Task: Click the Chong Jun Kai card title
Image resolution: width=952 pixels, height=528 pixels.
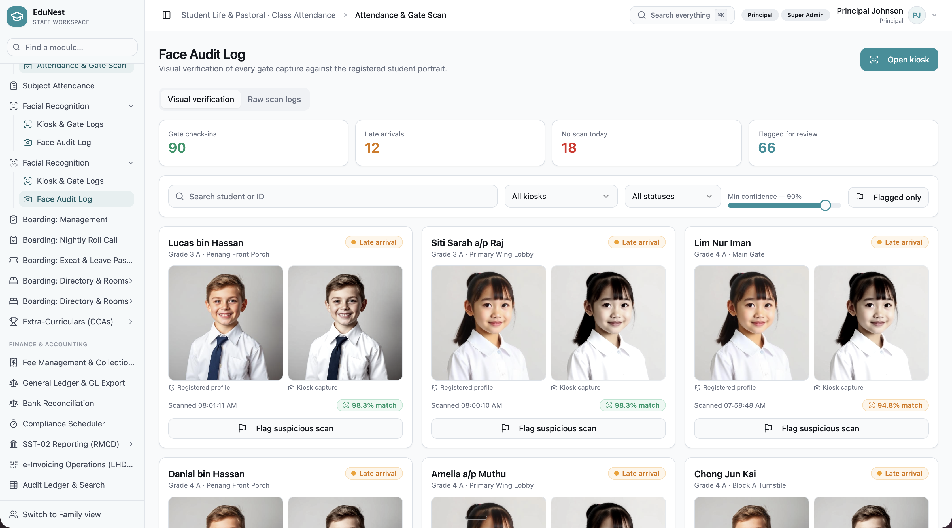Action: pyautogui.click(x=725, y=474)
